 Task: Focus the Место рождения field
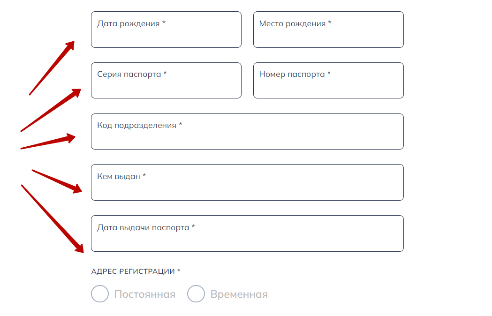(x=328, y=30)
